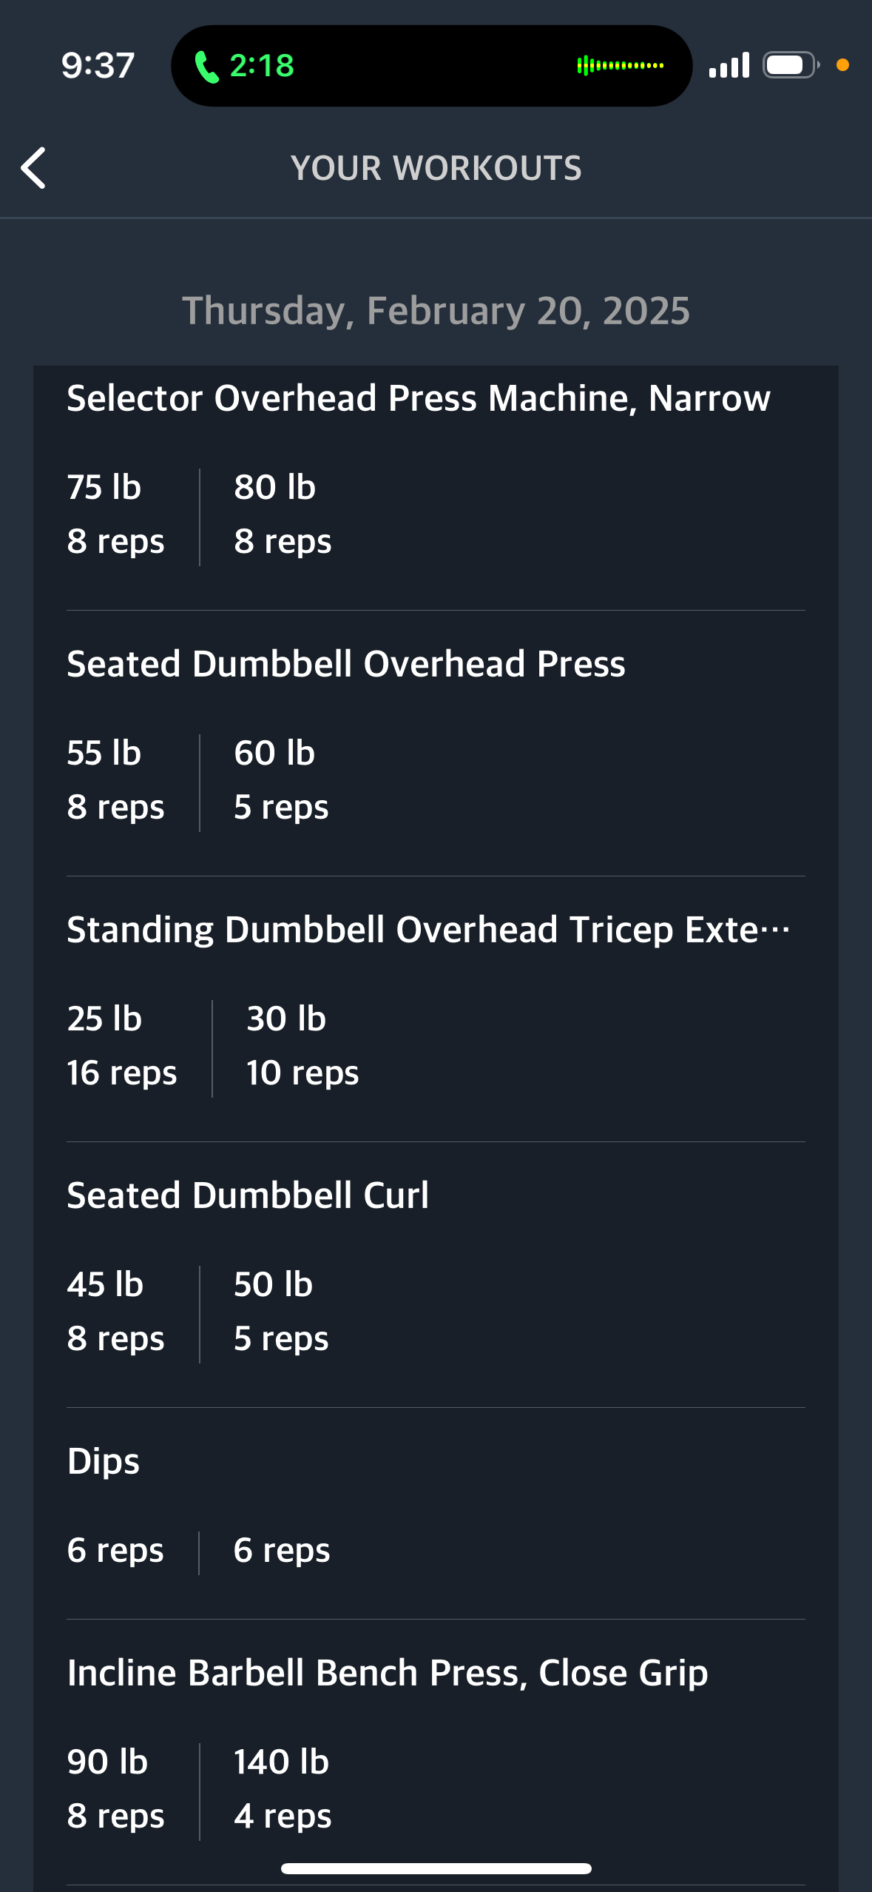872x1892 pixels.
Task: Tap the 60 lb 5 reps set
Action: coord(281,779)
